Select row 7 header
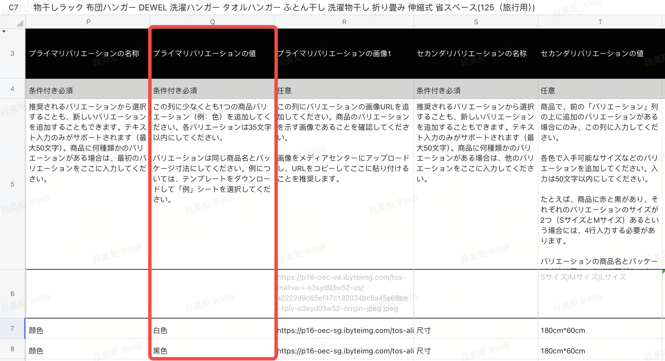This screenshot has width=665, height=361. (12, 329)
